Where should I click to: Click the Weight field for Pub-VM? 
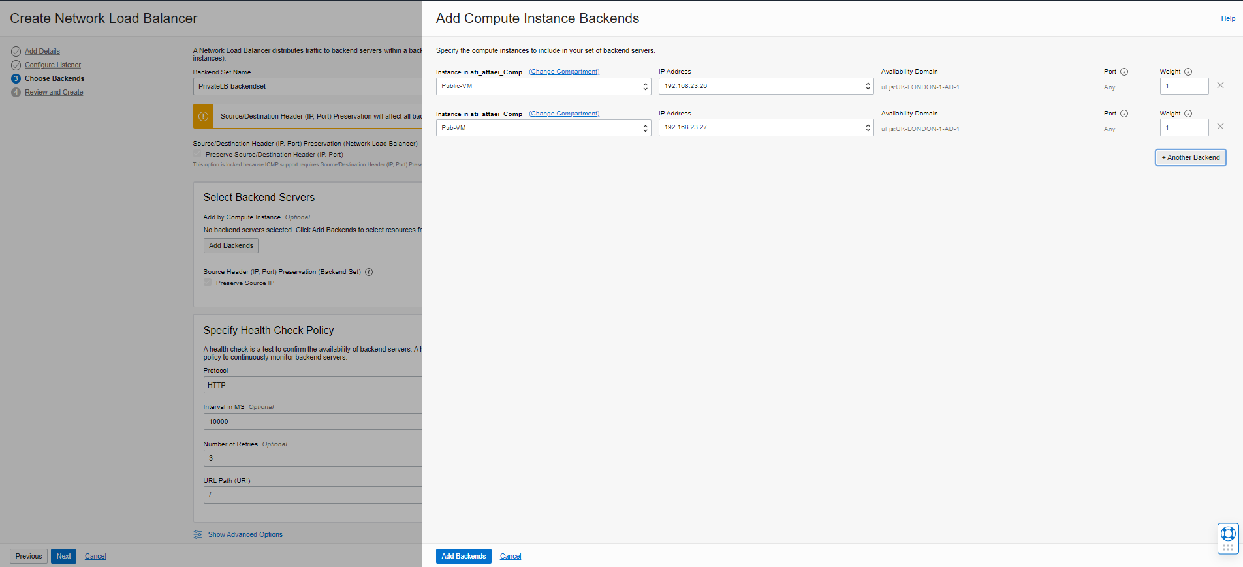[1184, 128]
